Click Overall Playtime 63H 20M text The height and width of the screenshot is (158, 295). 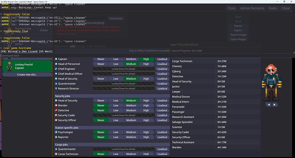point(187,51)
